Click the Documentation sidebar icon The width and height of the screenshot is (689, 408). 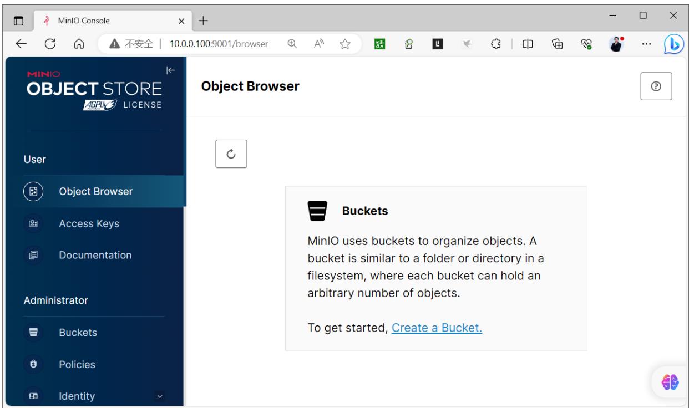(x=32, y=256)
